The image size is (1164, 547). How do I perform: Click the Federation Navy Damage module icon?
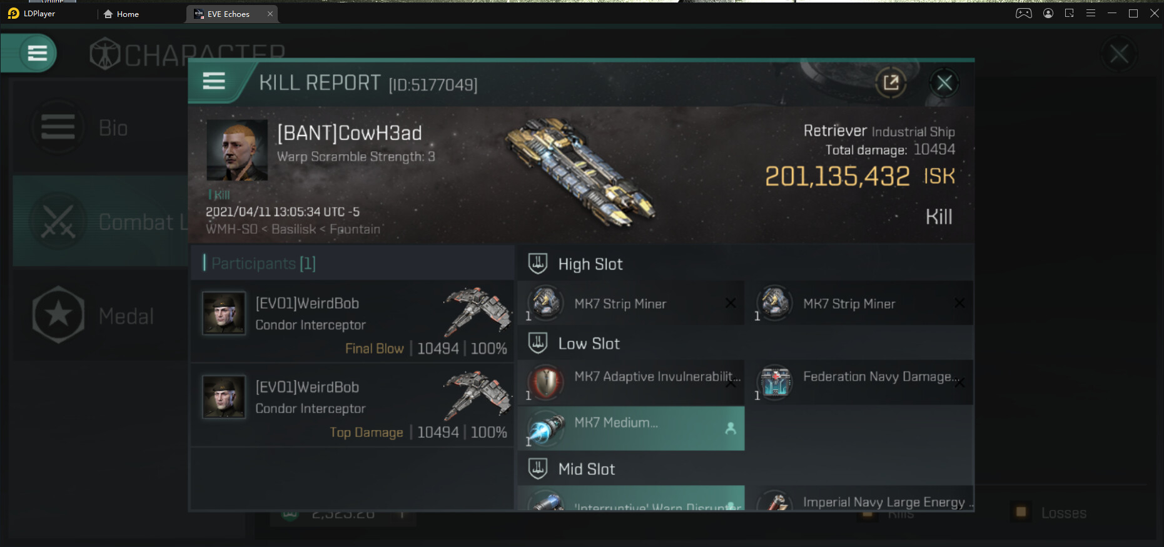click(774, 382)
